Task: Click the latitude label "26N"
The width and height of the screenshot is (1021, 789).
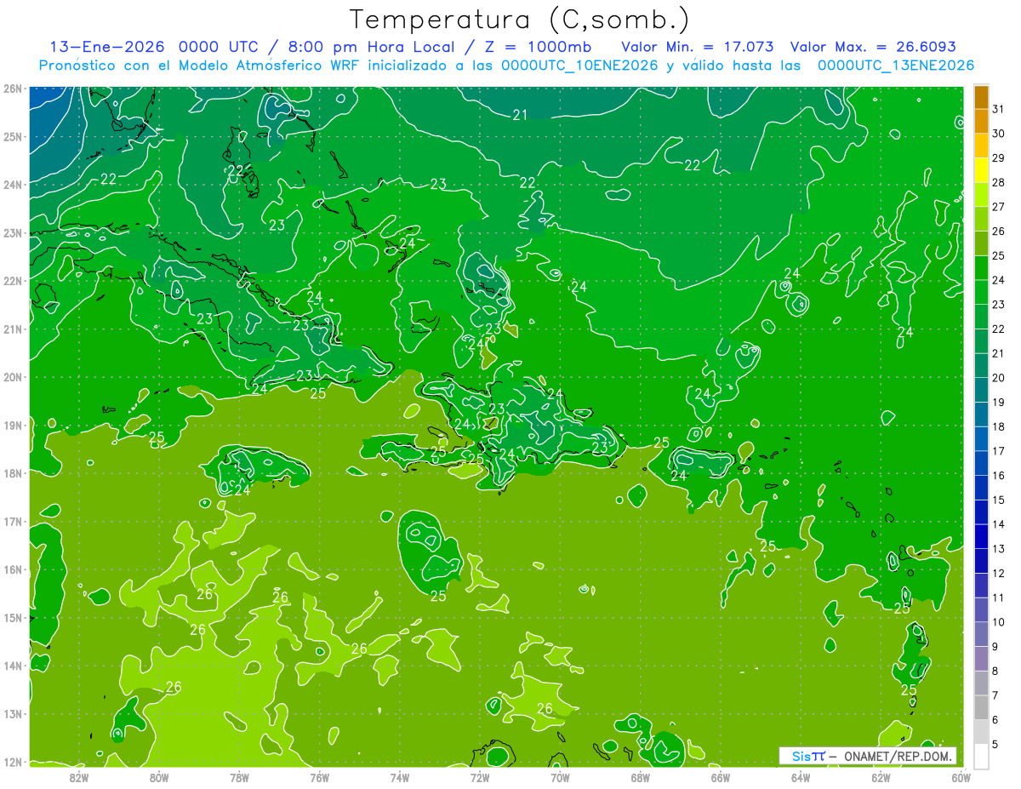Action: coord(12,88)
